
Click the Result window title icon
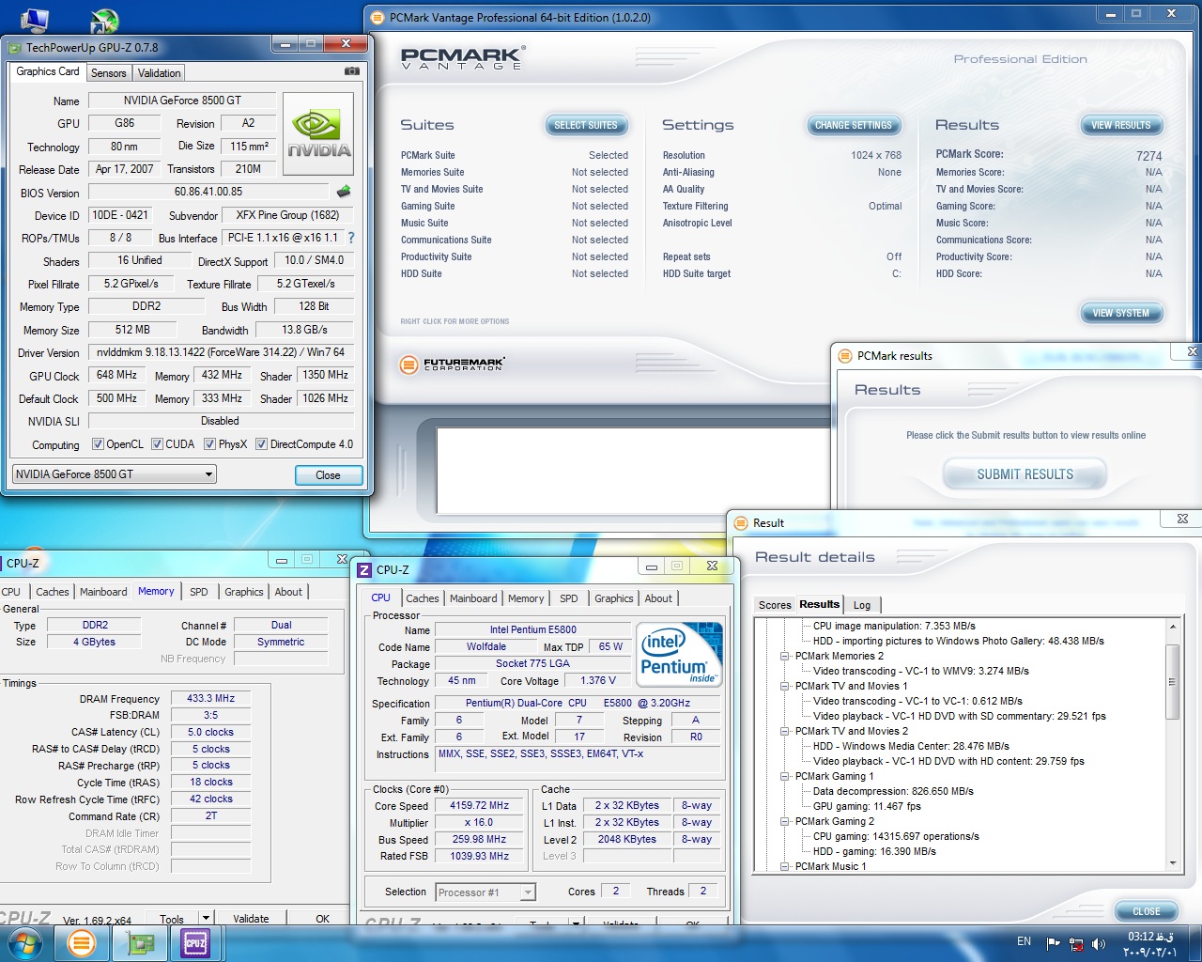click(x=740, y=523)
